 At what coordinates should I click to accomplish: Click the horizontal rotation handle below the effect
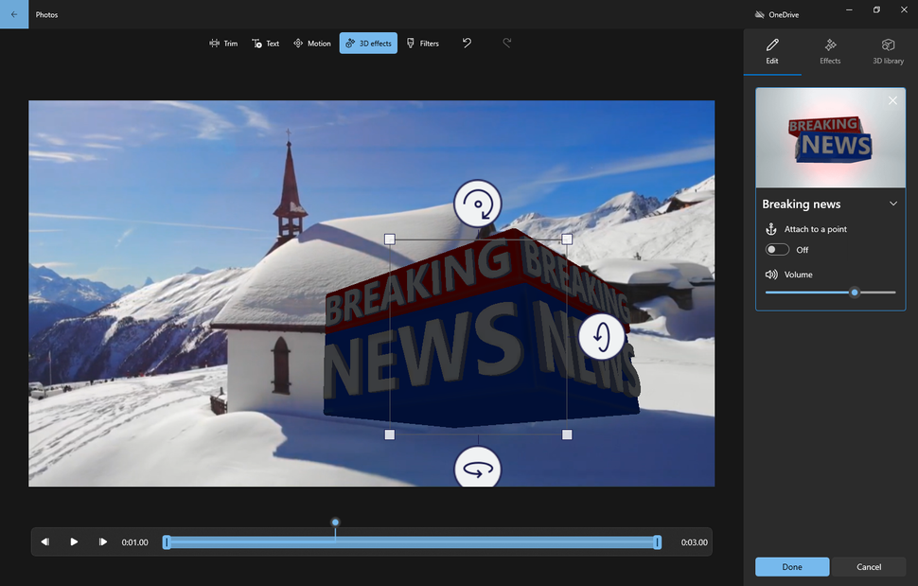pyautogui.click(x=477, y=468)
